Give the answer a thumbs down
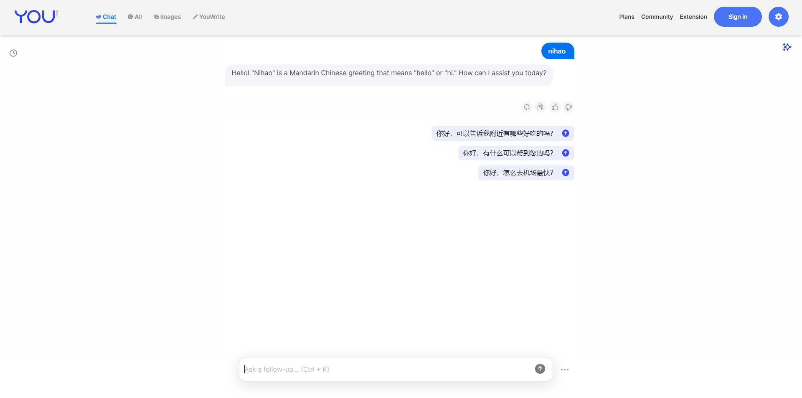 pos(569,107)
